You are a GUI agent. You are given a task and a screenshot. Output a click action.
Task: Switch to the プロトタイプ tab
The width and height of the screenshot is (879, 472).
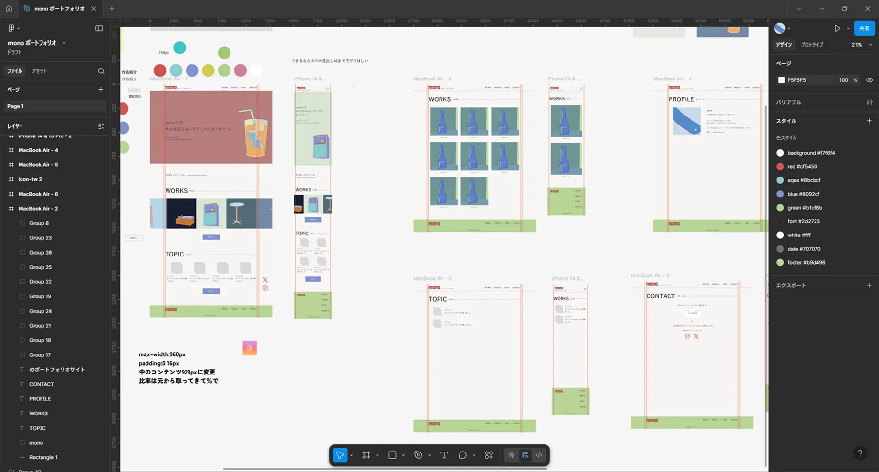[812, 45]
